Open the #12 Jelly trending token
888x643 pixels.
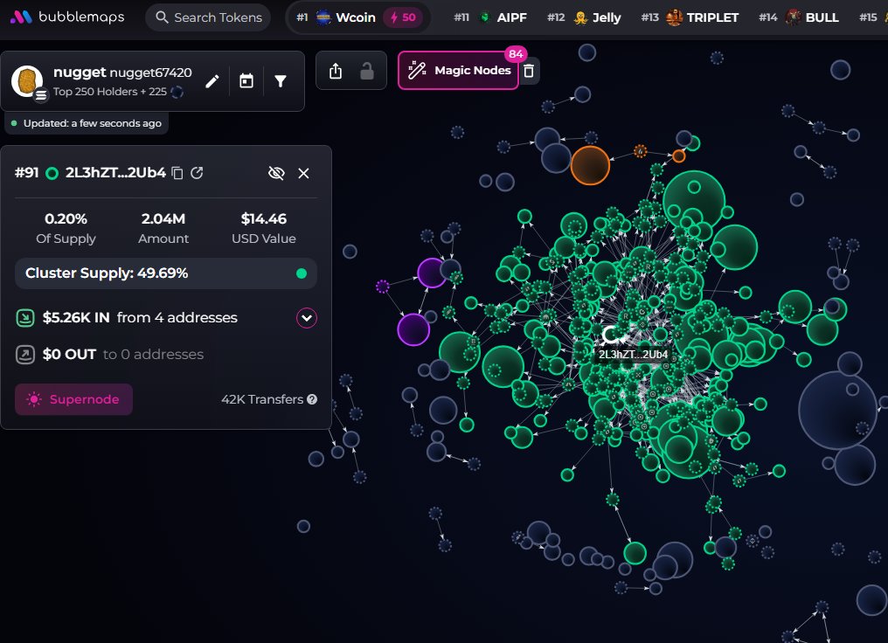click(x=584, y=17)
